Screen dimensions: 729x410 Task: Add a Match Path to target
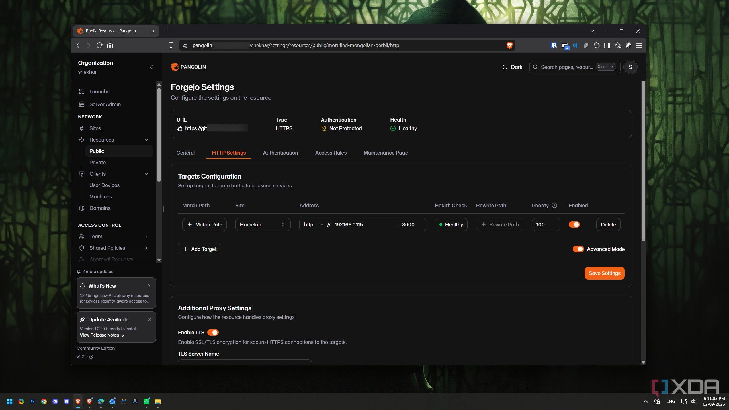click(204, 224)
